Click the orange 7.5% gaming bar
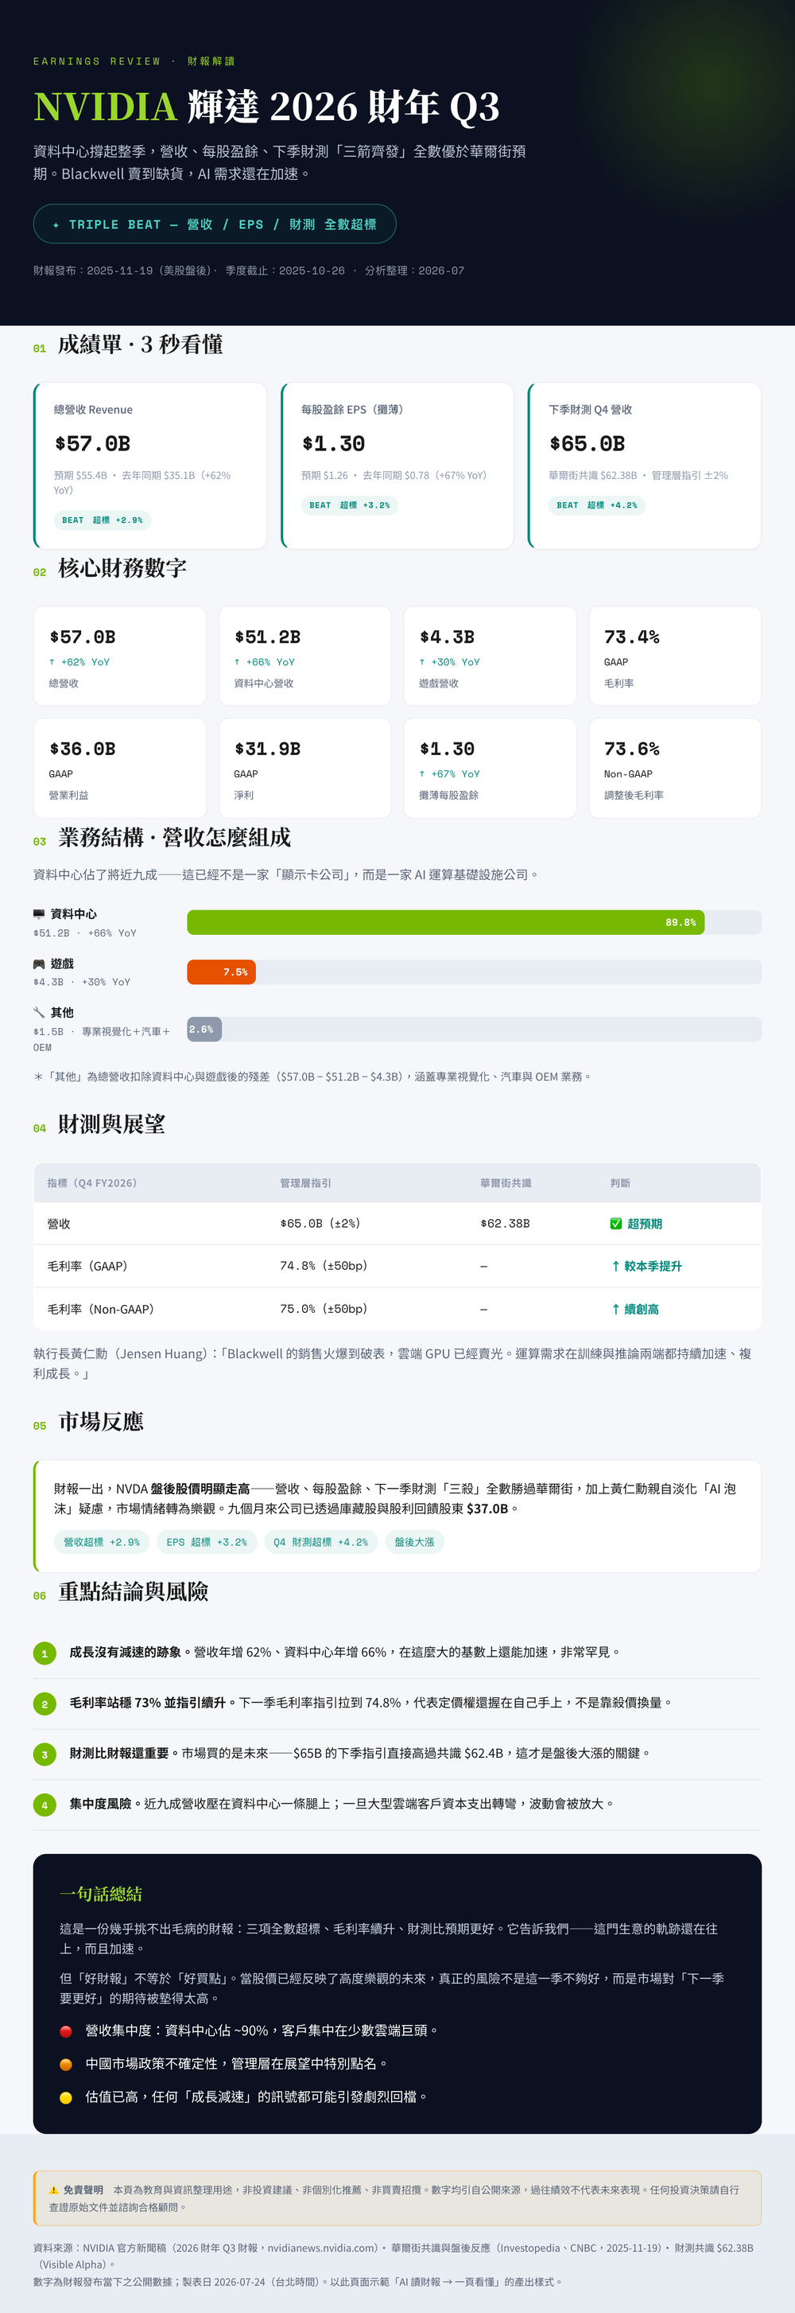Screen dimensions: 795x2313 click(221, 972)
